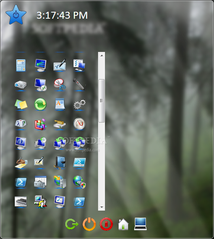Open PowerShell icon beside checkmark monitor
This screenshot has width=214, height=239.
pos(79,202)
